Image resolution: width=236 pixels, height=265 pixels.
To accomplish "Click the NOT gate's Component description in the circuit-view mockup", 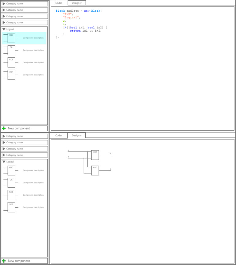I will tap(33, 195).
